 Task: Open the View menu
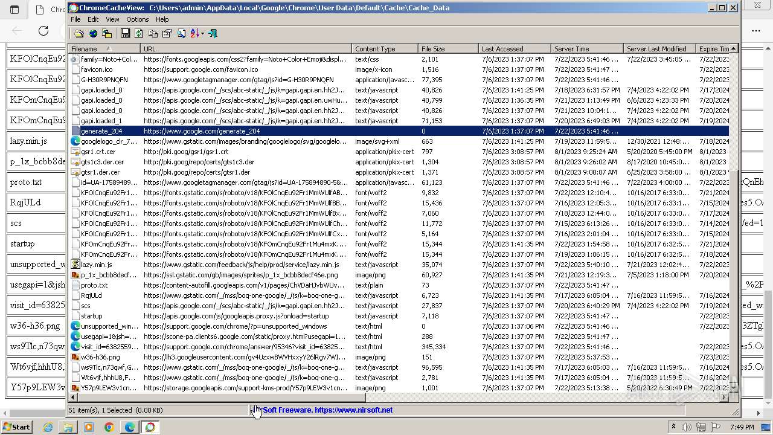pos(112,19)
